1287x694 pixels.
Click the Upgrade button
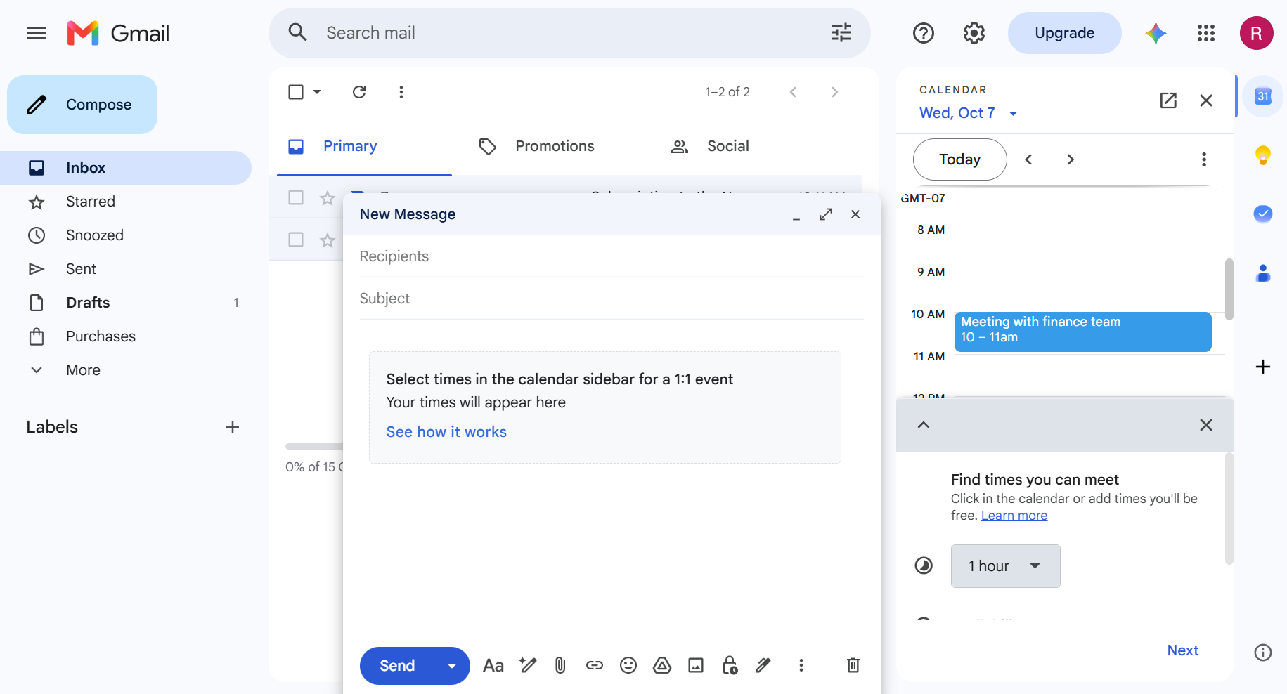pos(1064,33)
